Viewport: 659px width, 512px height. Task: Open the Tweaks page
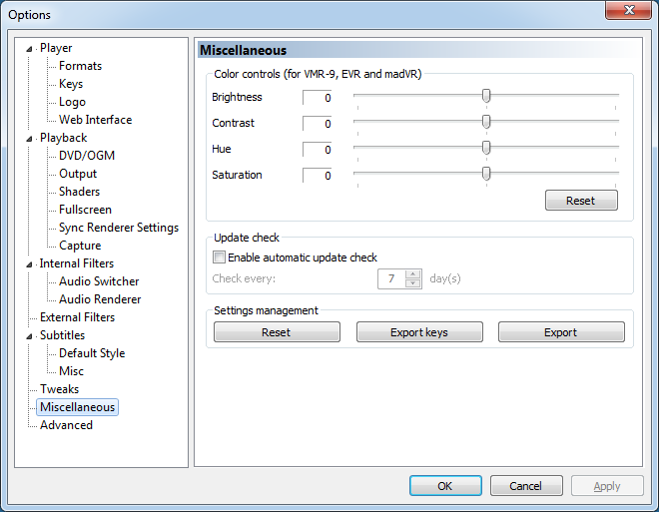[59, 389]
